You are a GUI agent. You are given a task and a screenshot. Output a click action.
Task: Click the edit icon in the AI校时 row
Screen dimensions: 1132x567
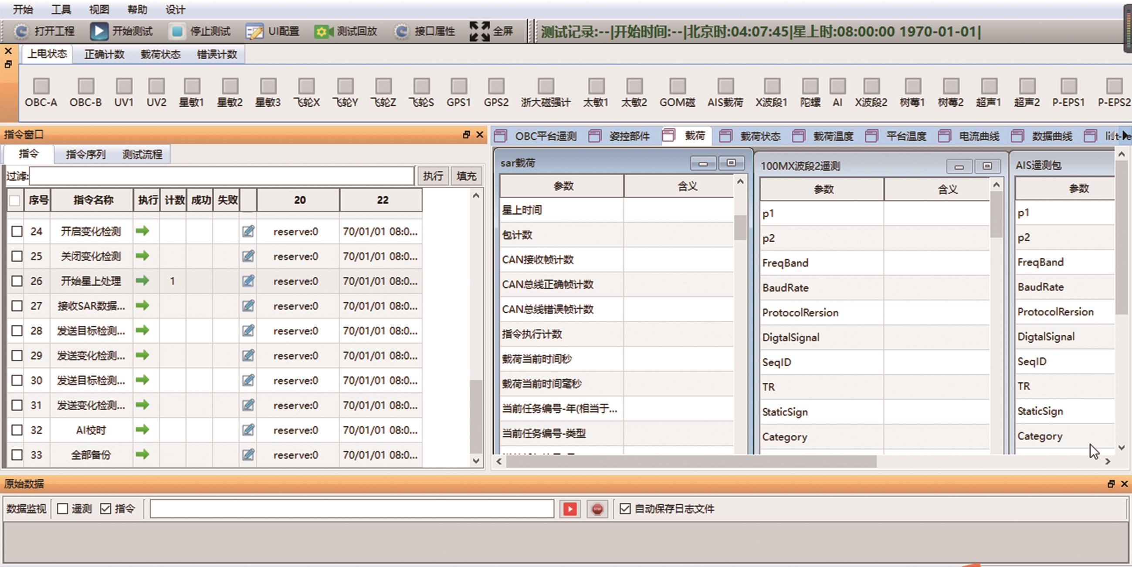[x=248, y=429]
